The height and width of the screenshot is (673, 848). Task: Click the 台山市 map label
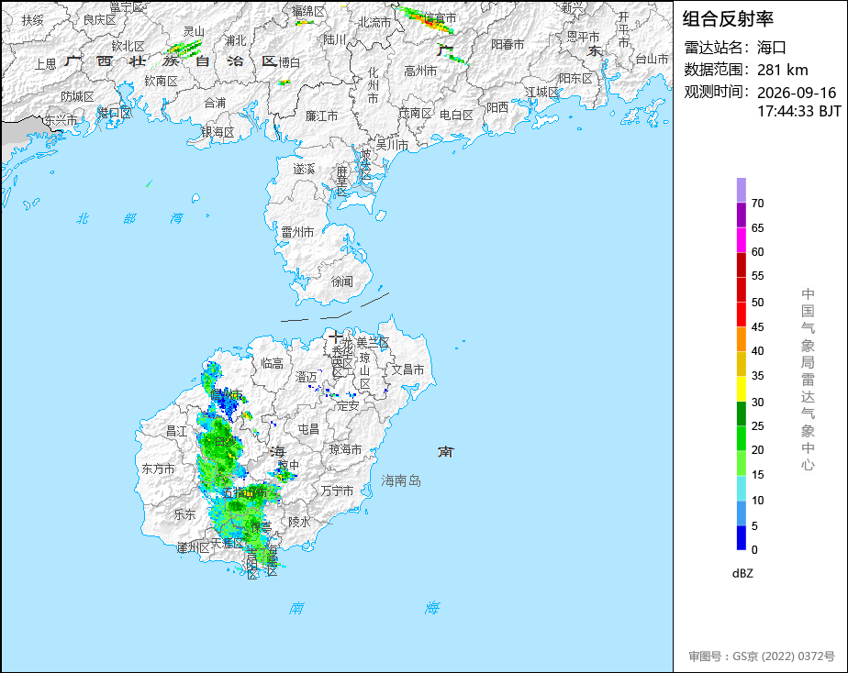click(x=652, y=59)
